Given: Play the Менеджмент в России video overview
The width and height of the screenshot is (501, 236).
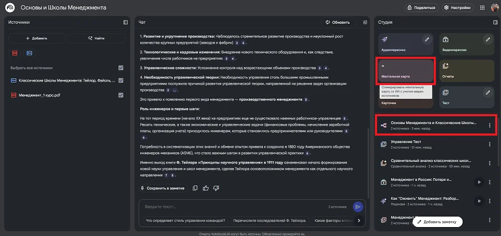Looking at the screenshot, I should coord(478,182).
